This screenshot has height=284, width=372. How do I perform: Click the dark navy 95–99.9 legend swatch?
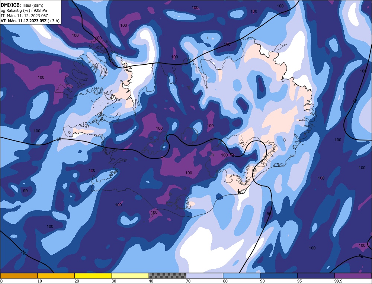point(316,275)
